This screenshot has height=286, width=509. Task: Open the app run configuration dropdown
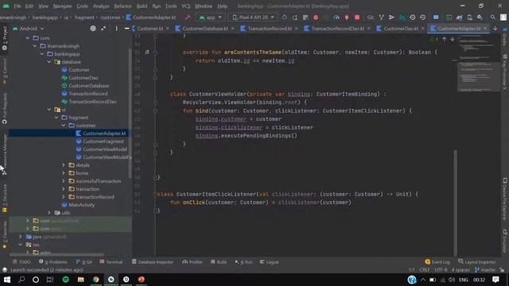[x=210, y=17]
